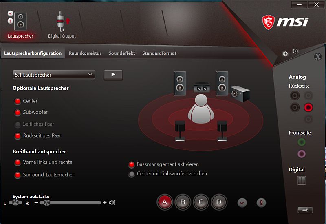Toggle the Rückseitiges Paar option
The height and width of the screenshot is (224, 326).
tap(18, 136)
